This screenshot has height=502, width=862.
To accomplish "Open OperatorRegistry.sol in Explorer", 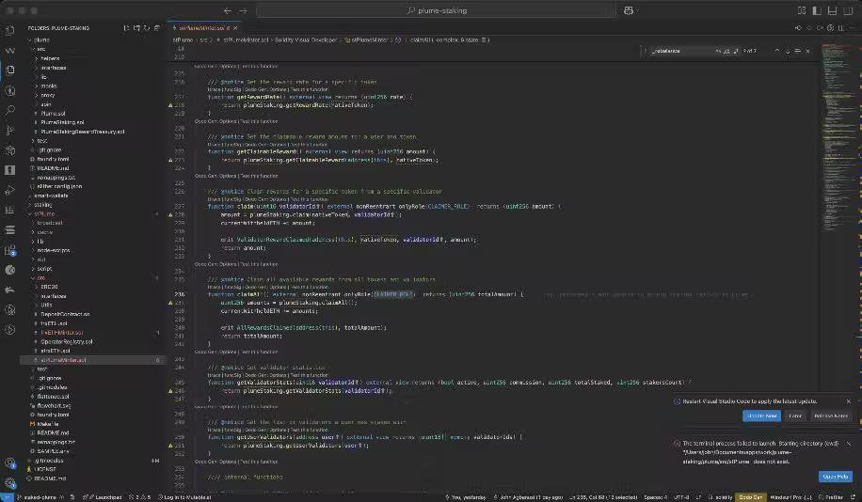I will pos(67,341).
